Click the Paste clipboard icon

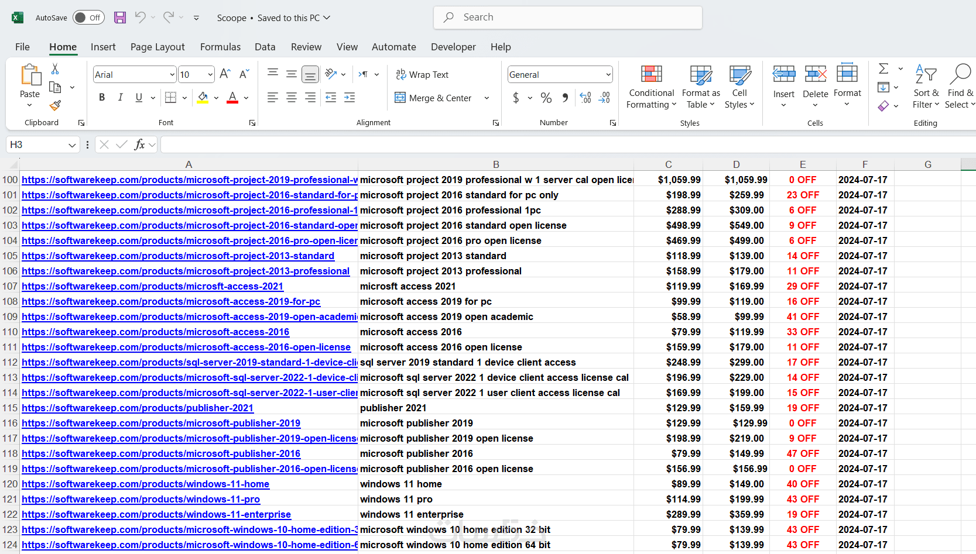30,75
